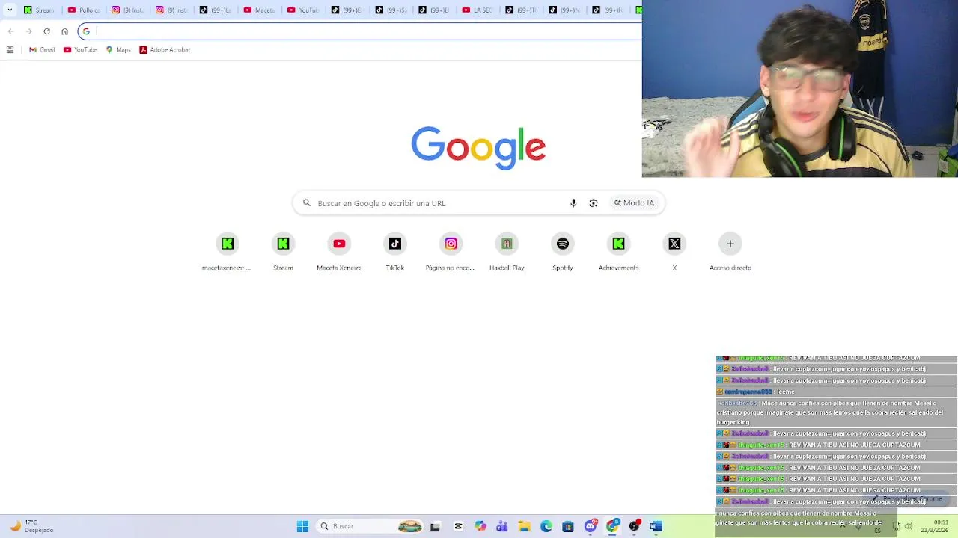The height and width of the screenshot is (538, 958).
Task: Open Microsoft Word from the taskbar
Action: (656, 526)
